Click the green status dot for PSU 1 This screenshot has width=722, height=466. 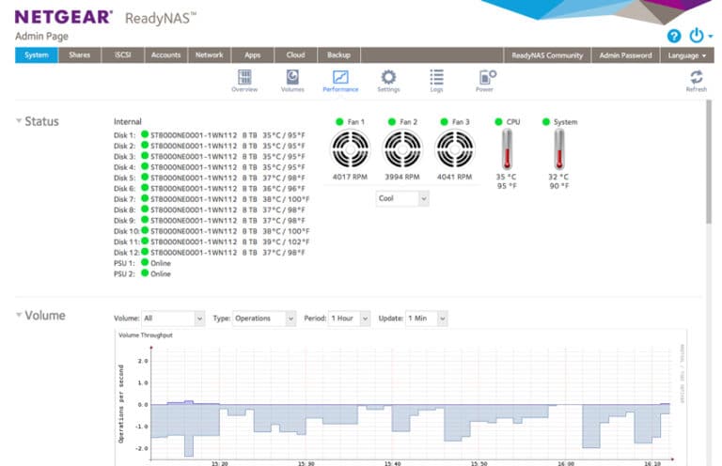click(x=145, y=262)
